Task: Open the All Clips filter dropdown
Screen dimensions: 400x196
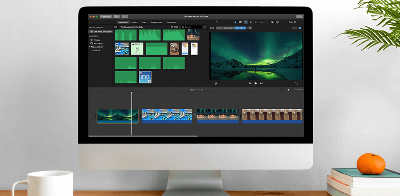Action: coord(175,27)
